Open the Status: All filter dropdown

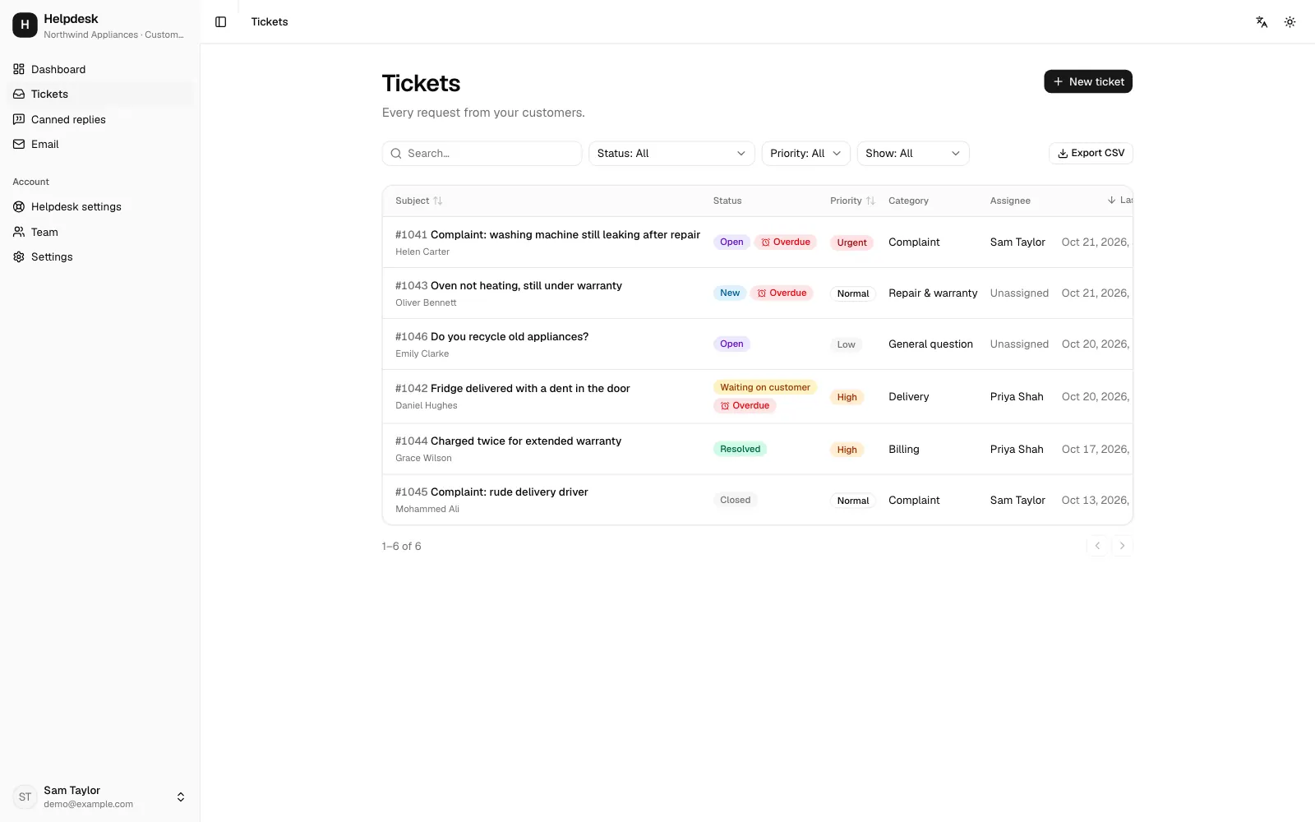671,154
